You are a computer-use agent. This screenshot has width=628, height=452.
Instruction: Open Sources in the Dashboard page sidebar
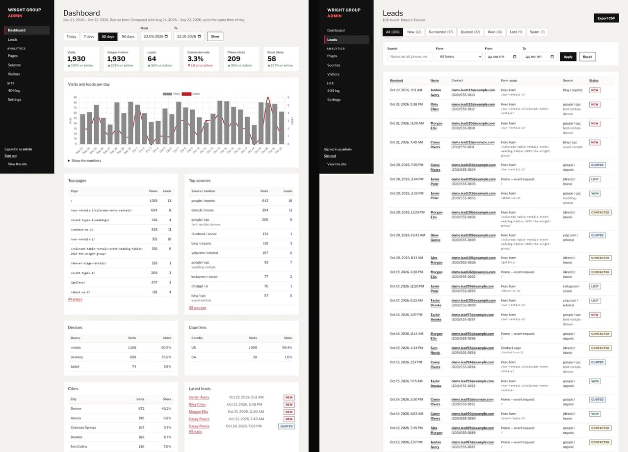(x=27, y=65)
